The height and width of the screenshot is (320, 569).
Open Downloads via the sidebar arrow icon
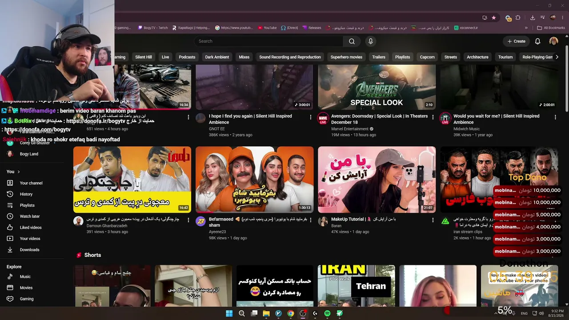point(10,250)
